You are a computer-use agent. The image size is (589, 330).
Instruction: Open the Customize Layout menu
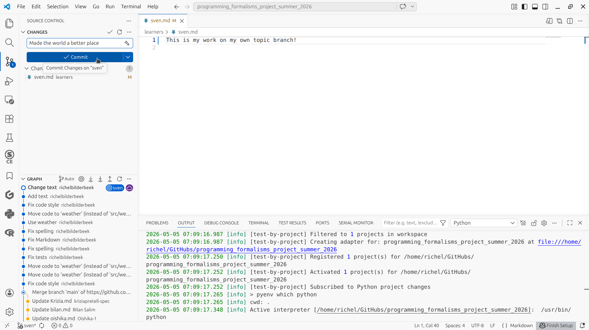pos(514,7)
